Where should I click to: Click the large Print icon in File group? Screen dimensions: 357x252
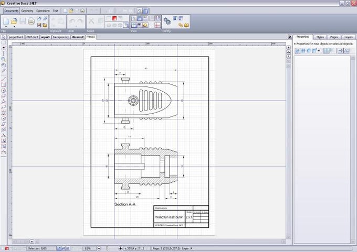(x=31, y=21)
